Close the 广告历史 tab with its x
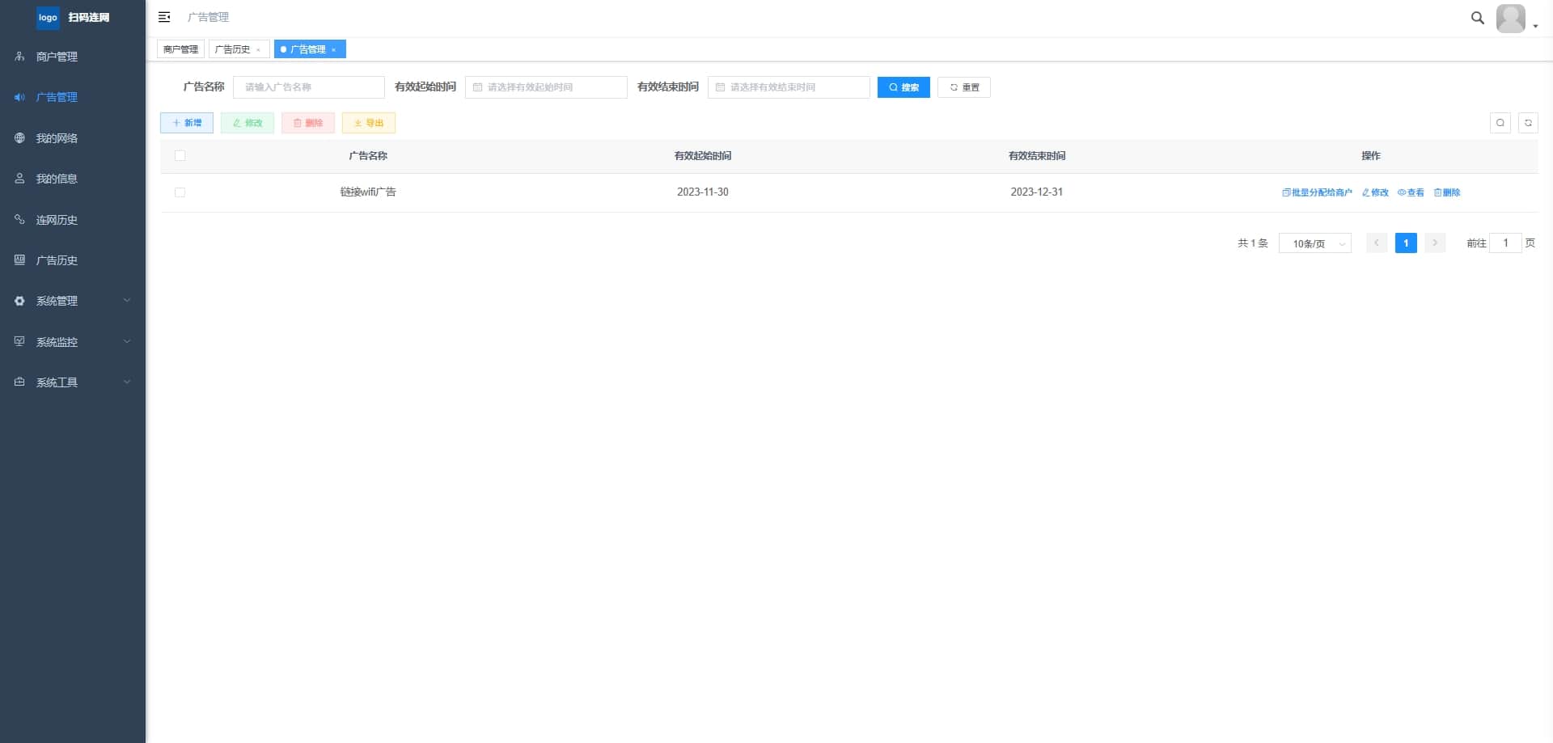This screenshot has height=743, width=1553. (258, 50)
